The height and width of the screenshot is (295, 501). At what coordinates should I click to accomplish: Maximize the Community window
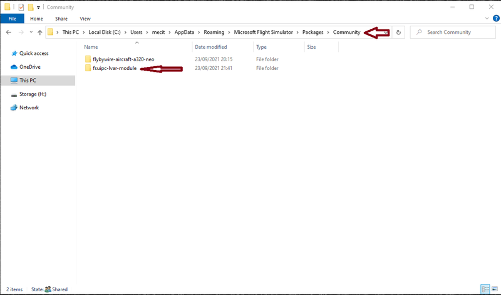(x=472, y=7)
